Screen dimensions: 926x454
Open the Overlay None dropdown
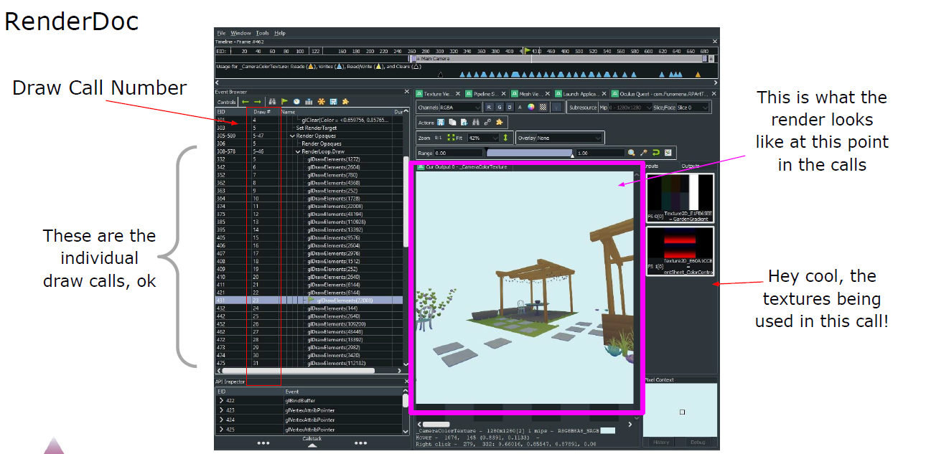click(569, 138)
